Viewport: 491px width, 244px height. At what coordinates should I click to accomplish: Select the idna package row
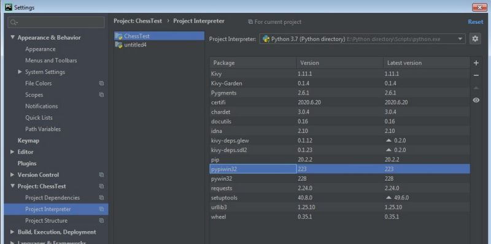[340, 131]
